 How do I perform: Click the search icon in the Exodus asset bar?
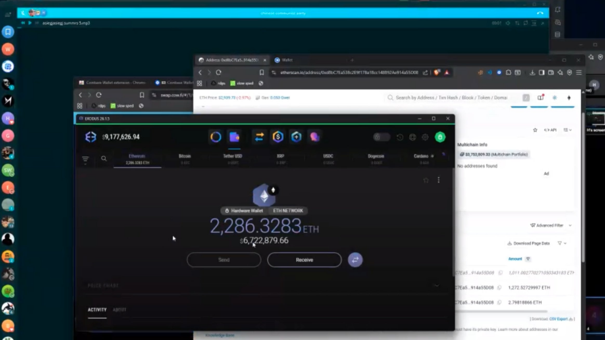click(104, 159)
